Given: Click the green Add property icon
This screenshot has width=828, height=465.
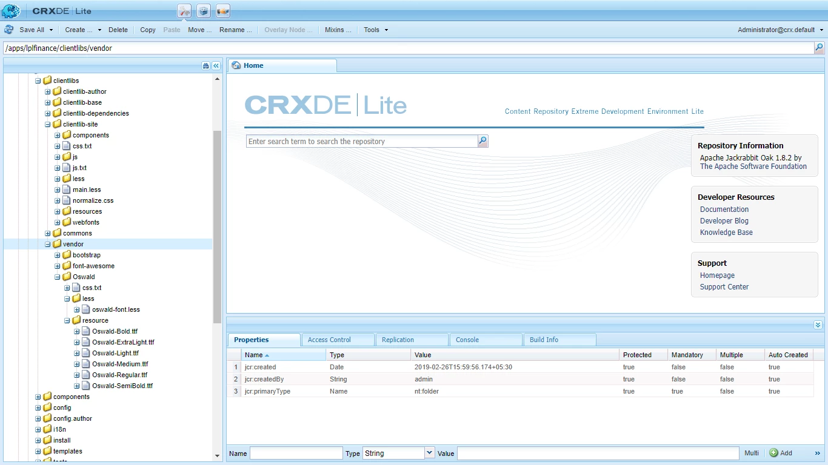Looking at the screenshot, I should [x=773, y=453].
